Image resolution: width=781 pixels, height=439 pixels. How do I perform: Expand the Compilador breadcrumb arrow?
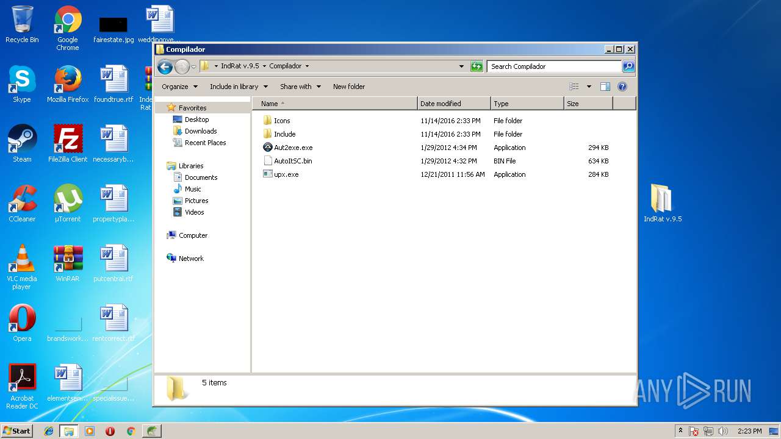click(307, 66)
